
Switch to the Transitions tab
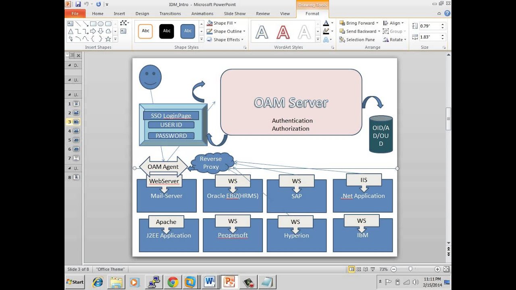(170, 14)
